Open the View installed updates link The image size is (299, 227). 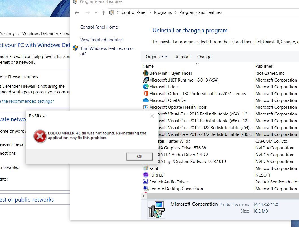tap(101, 40)
